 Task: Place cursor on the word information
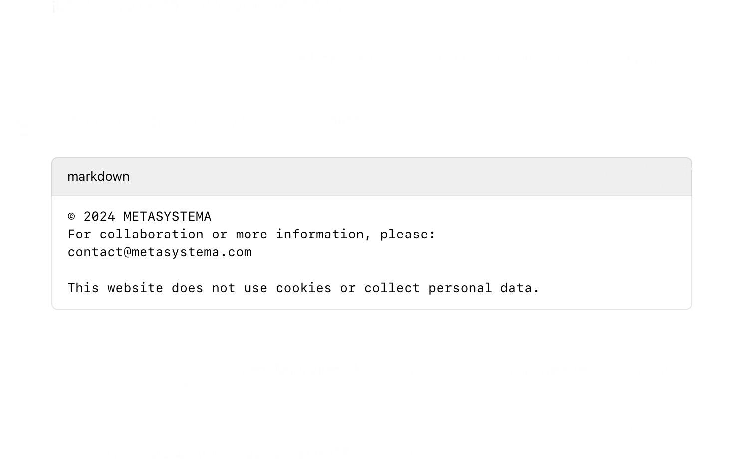pos(320,235)
